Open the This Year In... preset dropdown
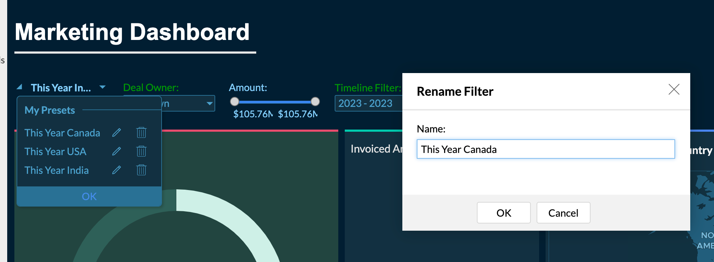The image size is (714, 262). point(103,87)
